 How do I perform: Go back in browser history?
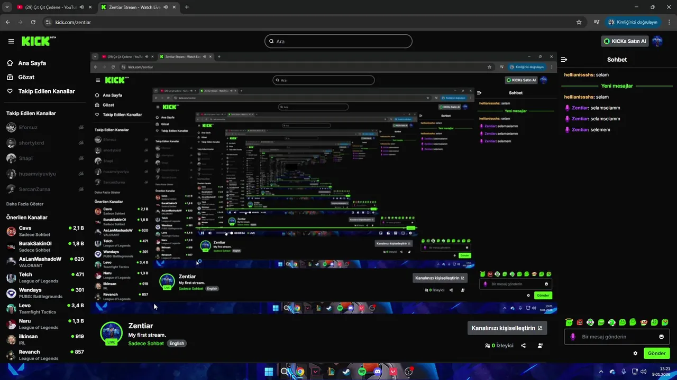pos(7,22)
